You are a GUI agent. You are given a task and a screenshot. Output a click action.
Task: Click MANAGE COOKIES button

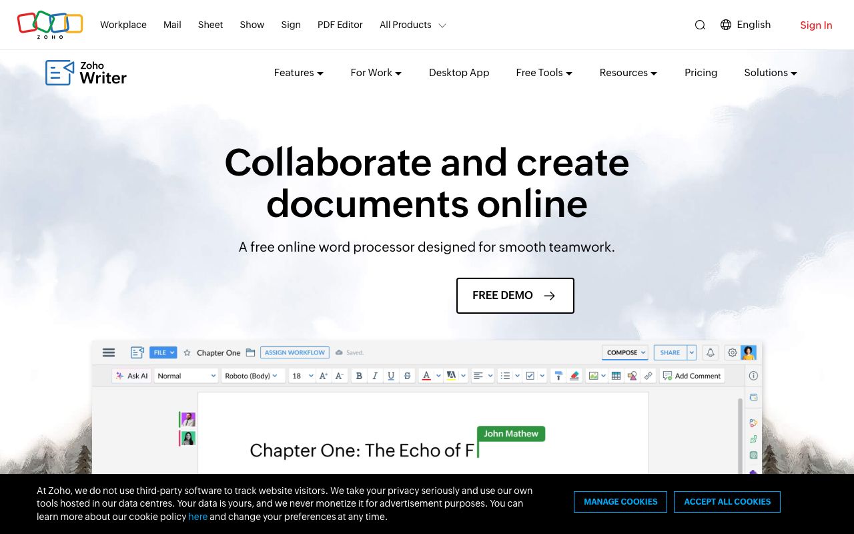[x=620, y=502]
